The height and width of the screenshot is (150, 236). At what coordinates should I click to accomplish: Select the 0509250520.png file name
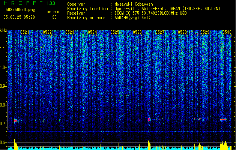pos(19,10)
